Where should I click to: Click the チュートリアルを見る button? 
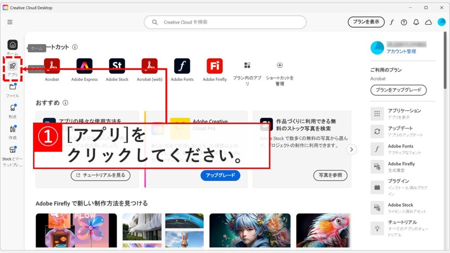[x=101, y=175]
